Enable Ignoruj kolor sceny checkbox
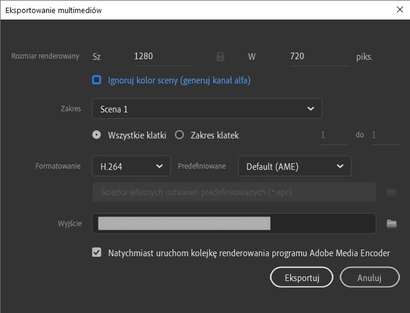The width and height of the screenshot is (410, 313). [97, 80]
